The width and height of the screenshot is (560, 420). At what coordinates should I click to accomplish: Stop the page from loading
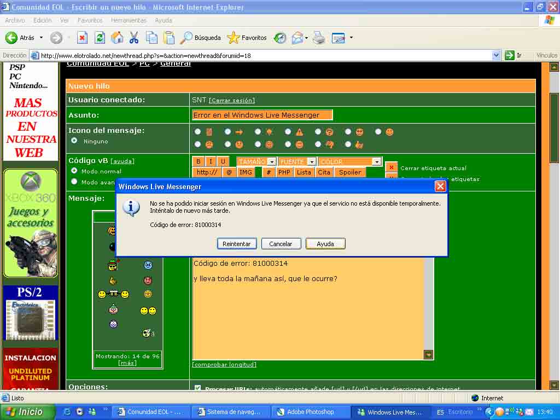82,38
